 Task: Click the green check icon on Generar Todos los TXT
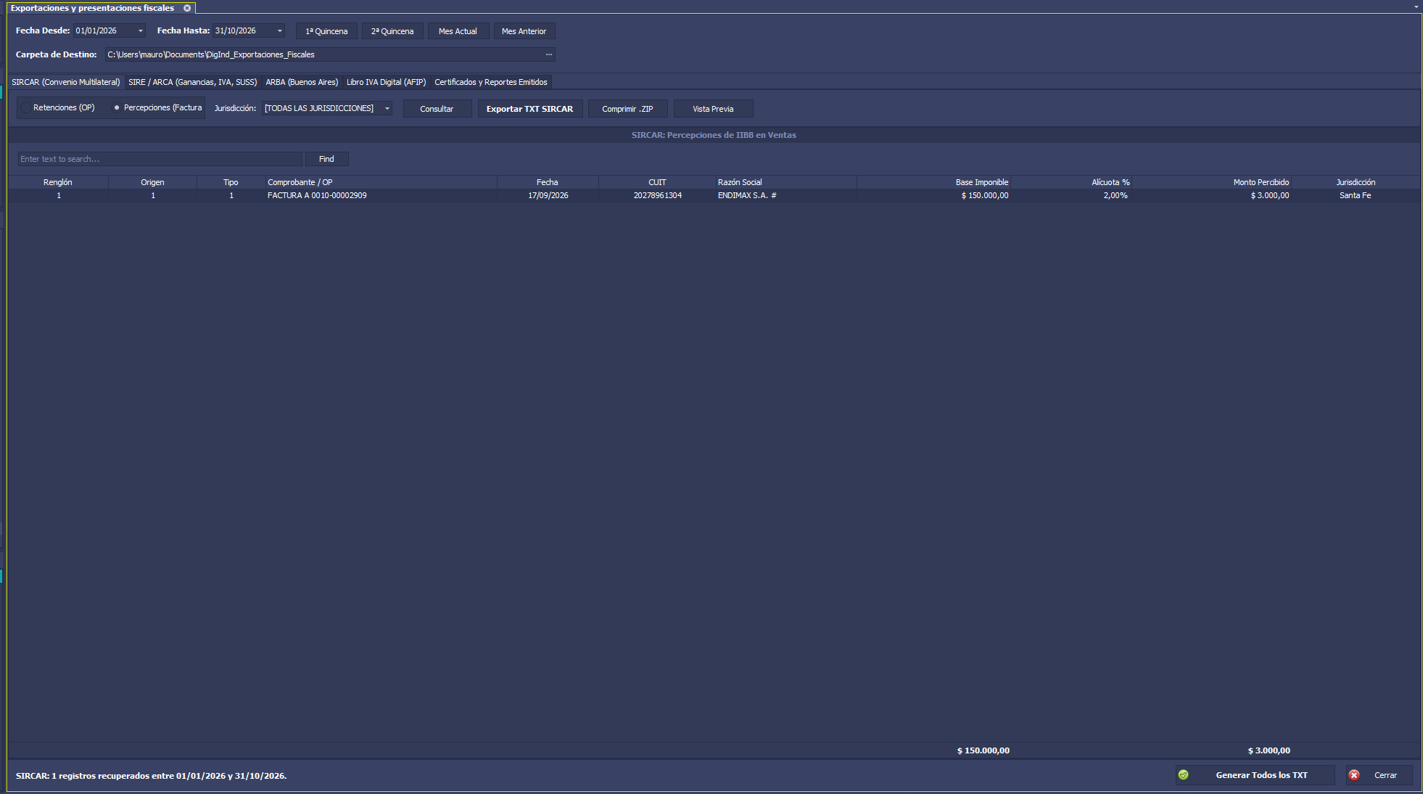(x=1184, y=775)
